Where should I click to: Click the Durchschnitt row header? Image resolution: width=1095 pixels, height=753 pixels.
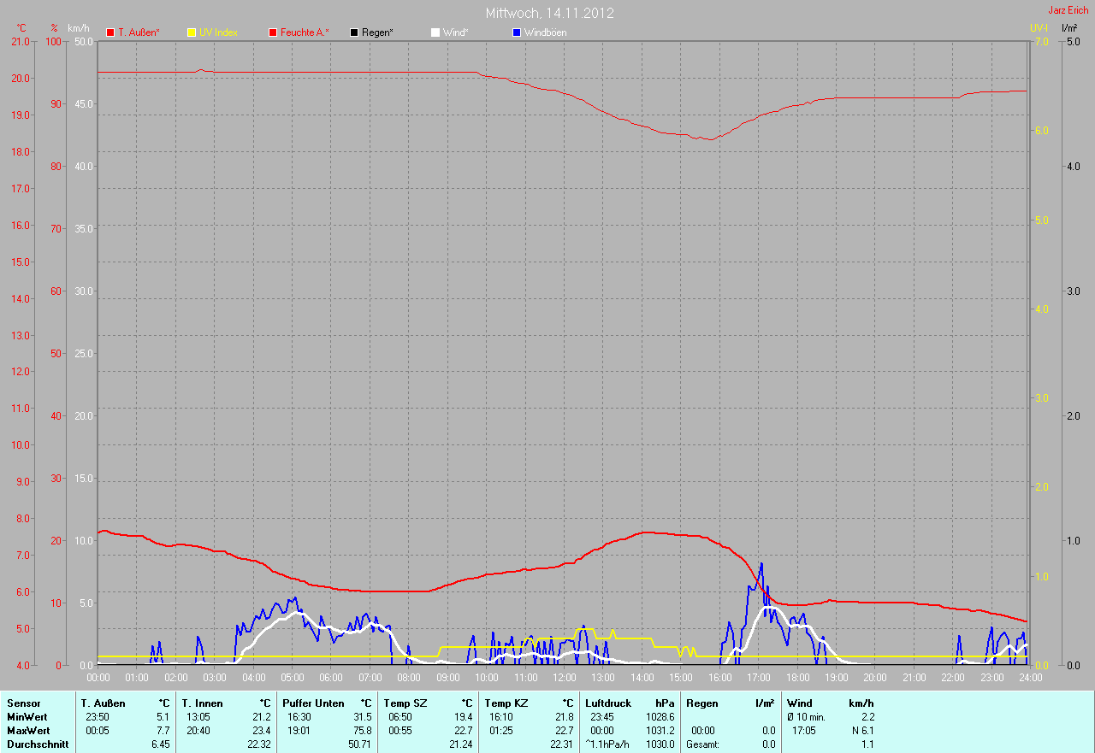pos(37,744)
